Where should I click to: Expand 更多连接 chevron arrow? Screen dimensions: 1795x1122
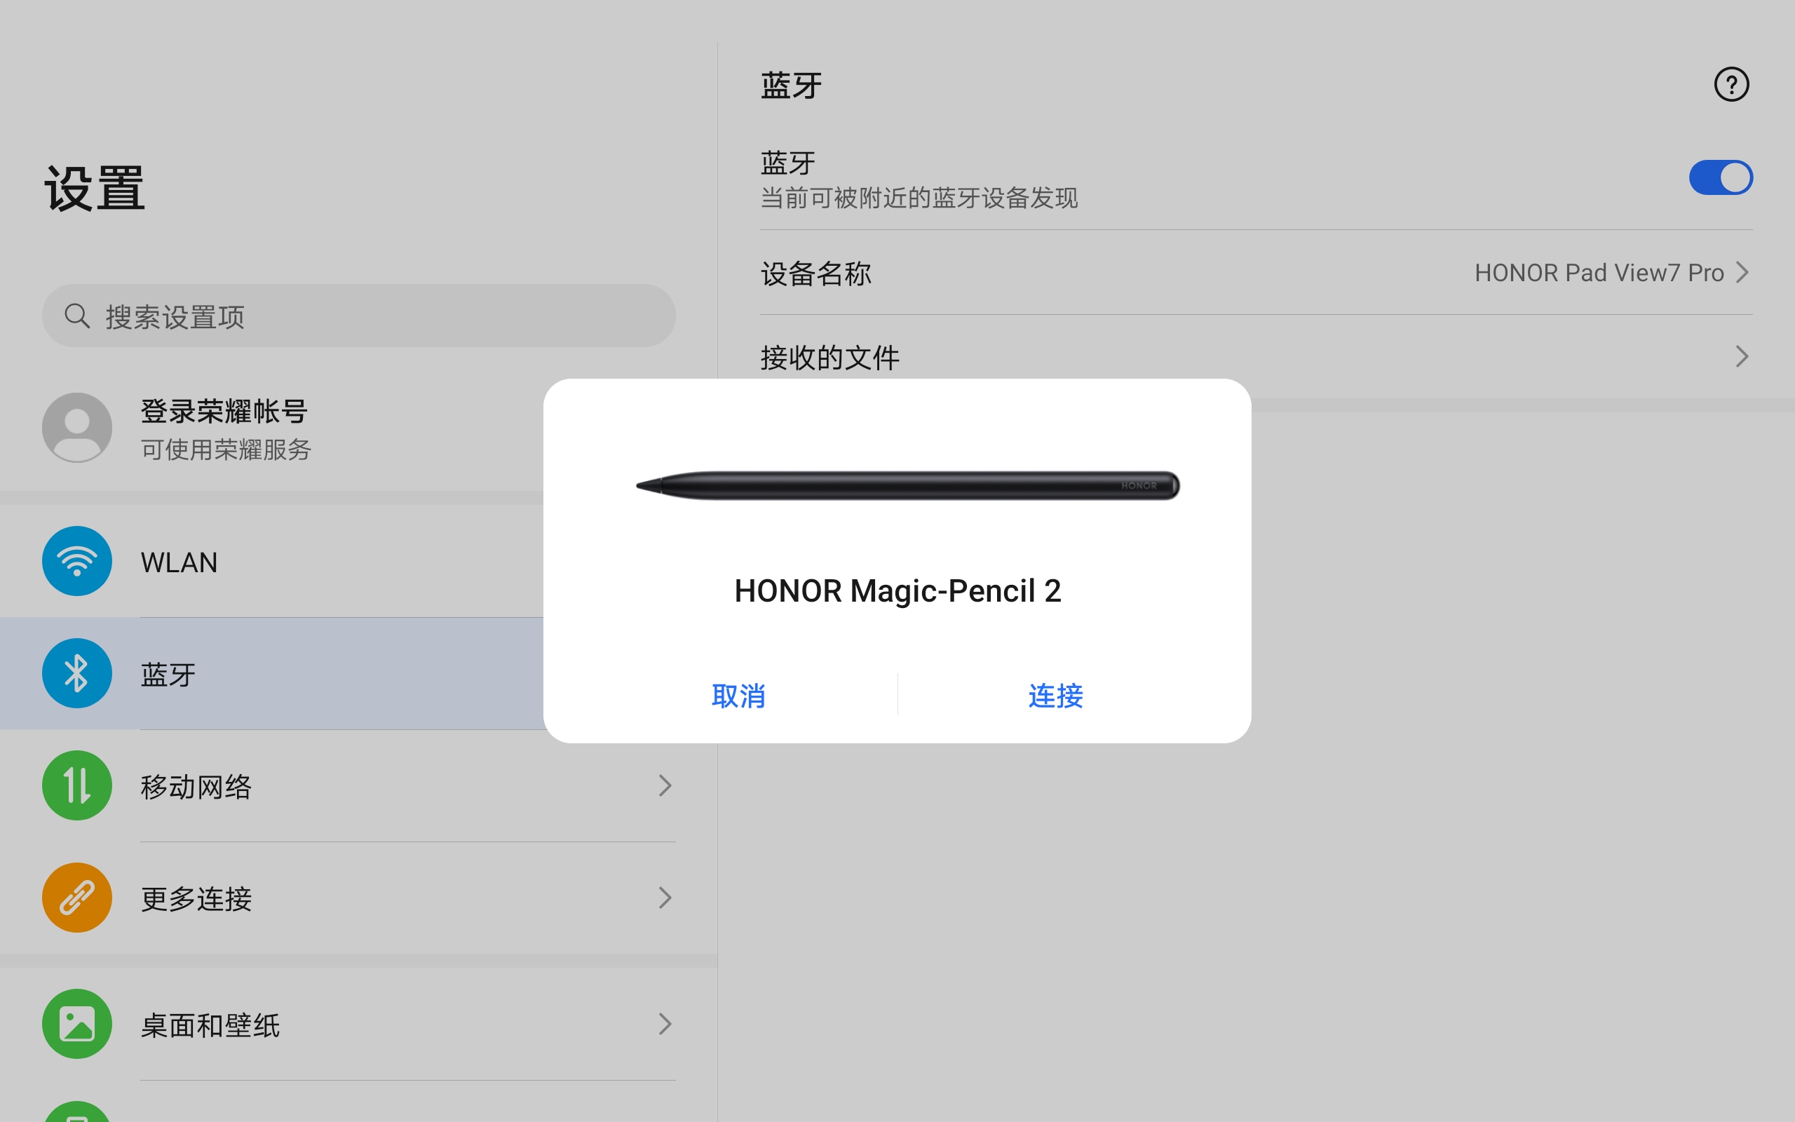pyautogui.click(x=665, y=898)
